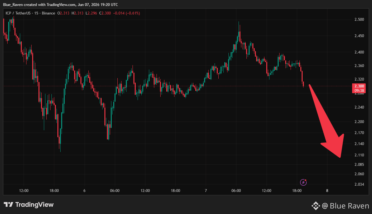
Task: Click the 09:38 bar countdown timer
Action: tap(359, 91)
